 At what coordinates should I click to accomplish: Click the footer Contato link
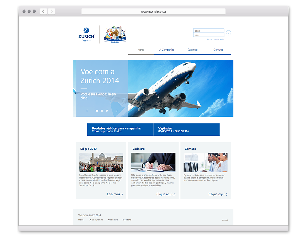coord(127,220)
